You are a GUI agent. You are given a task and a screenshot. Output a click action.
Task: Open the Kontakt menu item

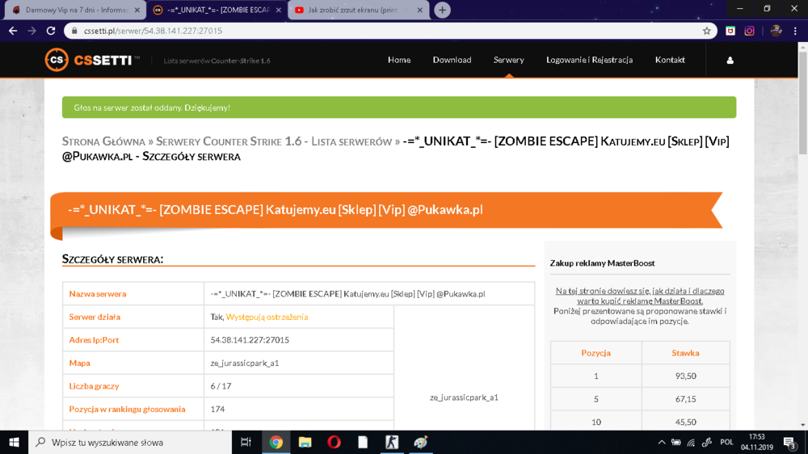(x=670, y=60)
